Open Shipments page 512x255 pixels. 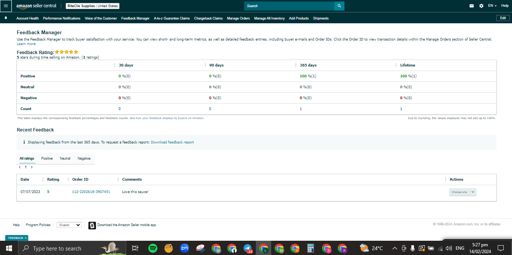[321, 18]
